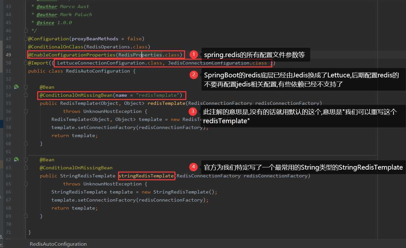Click the closing fold marker on line 60

coord(26,144)
